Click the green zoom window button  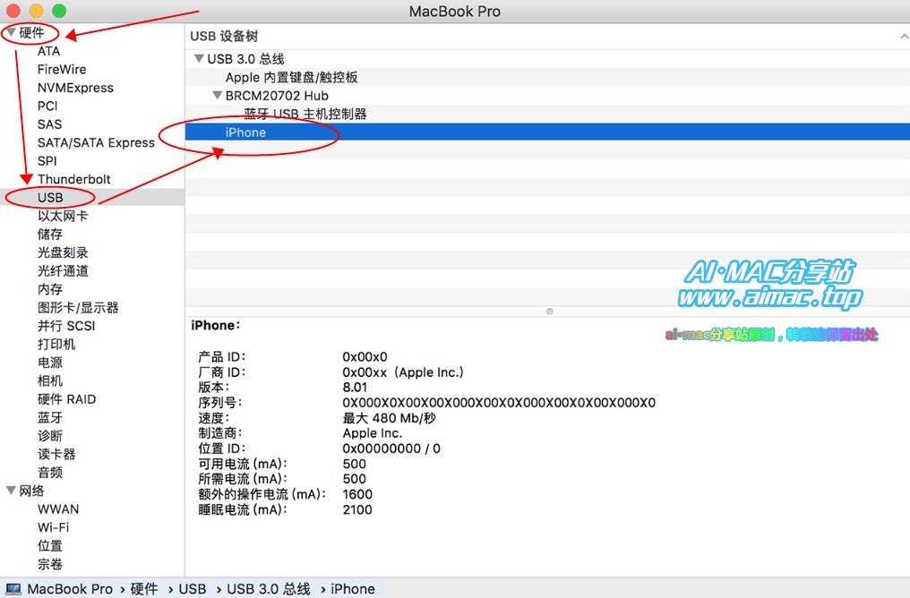(58, 11)
